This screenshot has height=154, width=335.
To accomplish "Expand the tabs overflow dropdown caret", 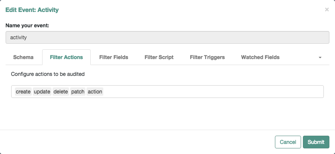I will click(320, 58).
